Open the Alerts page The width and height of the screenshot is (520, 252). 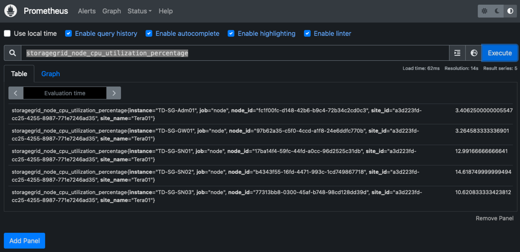[x=87, y=11]
